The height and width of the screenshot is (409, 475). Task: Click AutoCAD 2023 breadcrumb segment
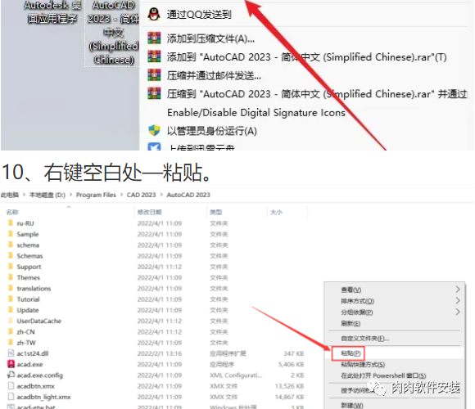point(188,195)
